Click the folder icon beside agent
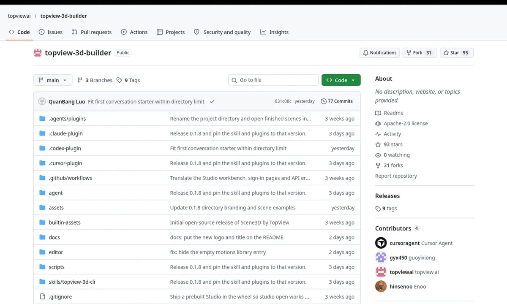 point(42,193)
